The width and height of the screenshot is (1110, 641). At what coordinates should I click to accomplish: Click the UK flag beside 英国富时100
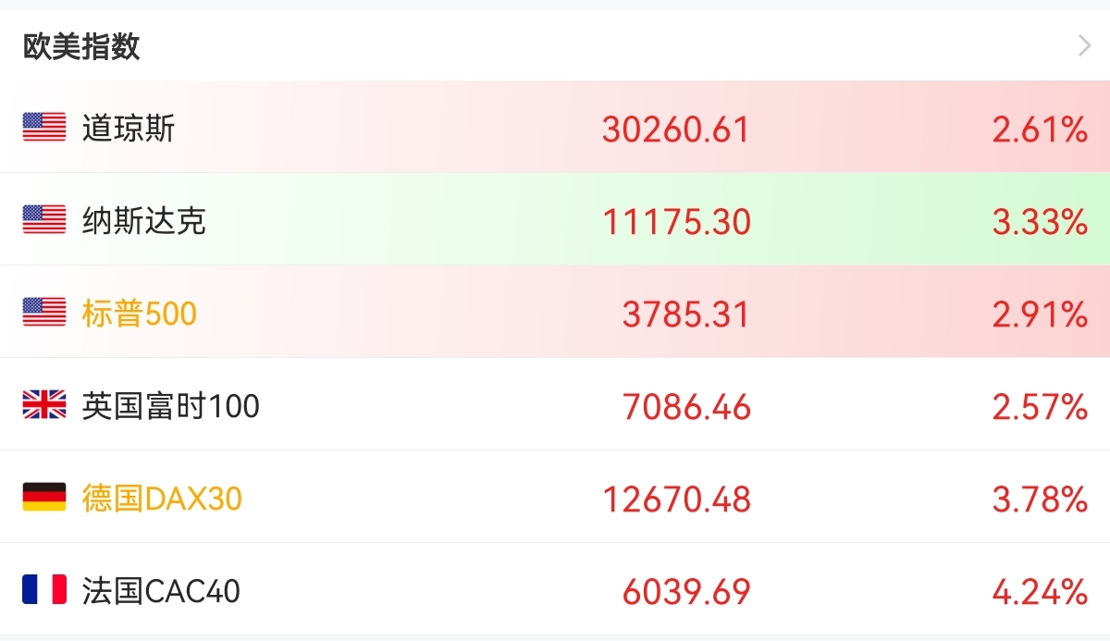(44, 405)
